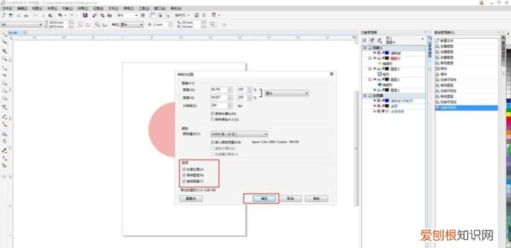This screenshot has width=511, height=248.
Task: Open the image size units dropdown
Action: click(x=286, y=93)
